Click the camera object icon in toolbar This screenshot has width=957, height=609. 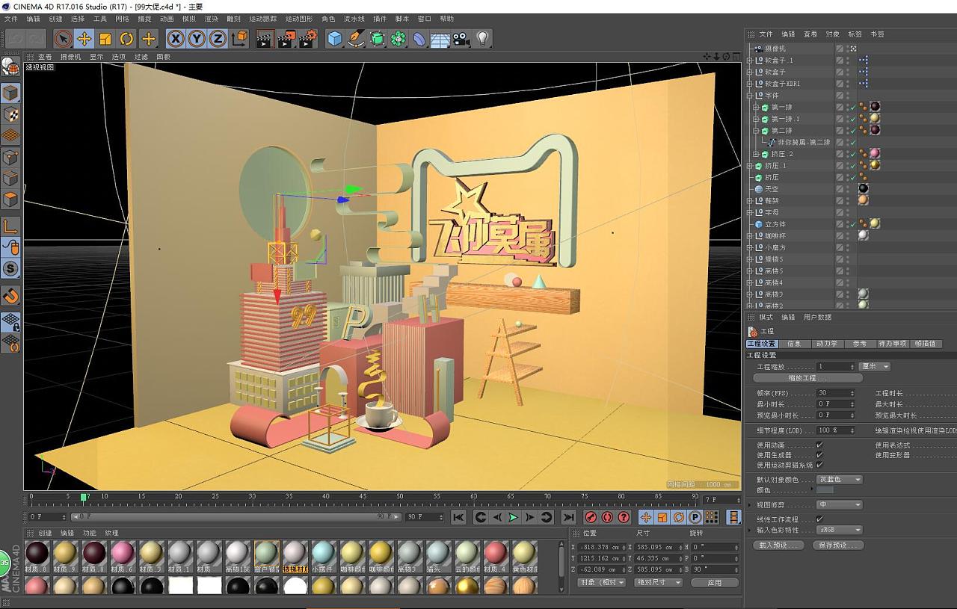point(461,39)
